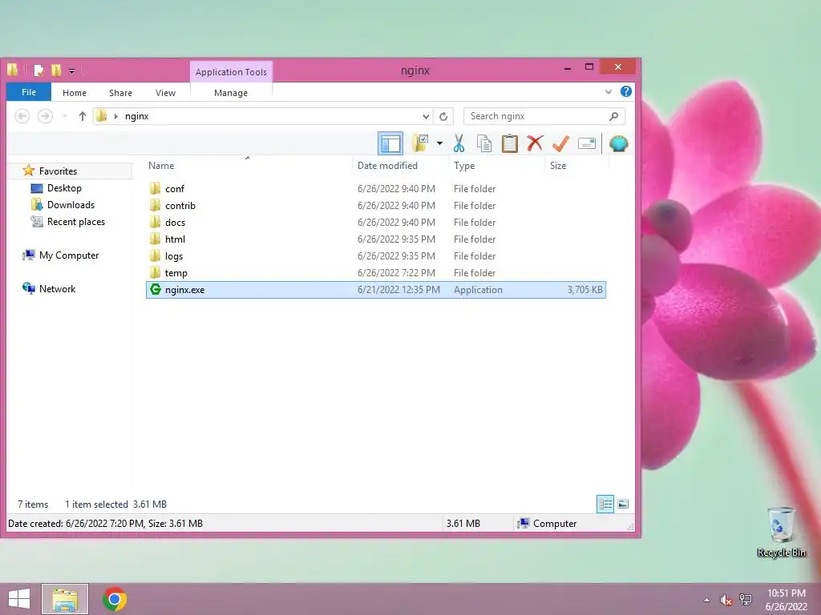
Task: Click File Explorer on the taskbar
Action: [x=65, y=599]
